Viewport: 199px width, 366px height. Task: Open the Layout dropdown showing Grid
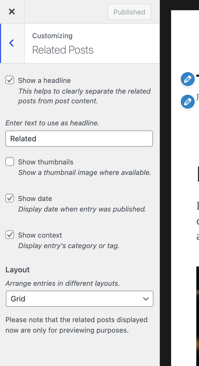79,299
